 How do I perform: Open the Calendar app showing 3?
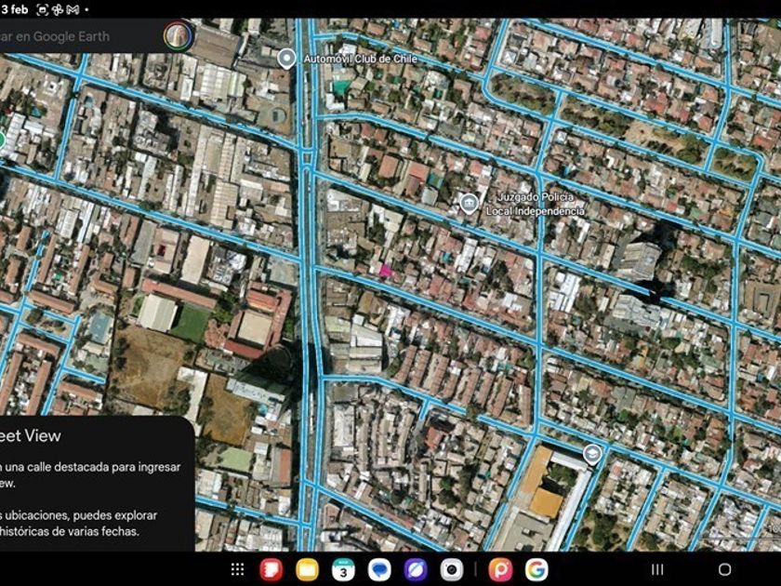343,569
